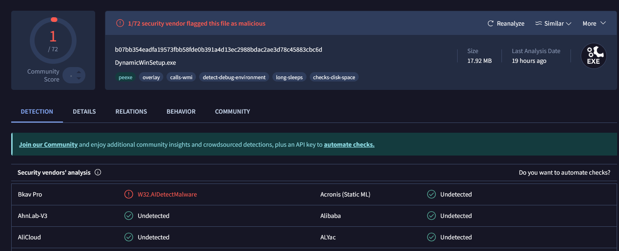The height and width of the screenshot is (251, 619).
Task: Click Bkav Pro's red detection warning icon
Action: (x=129, y=194)
